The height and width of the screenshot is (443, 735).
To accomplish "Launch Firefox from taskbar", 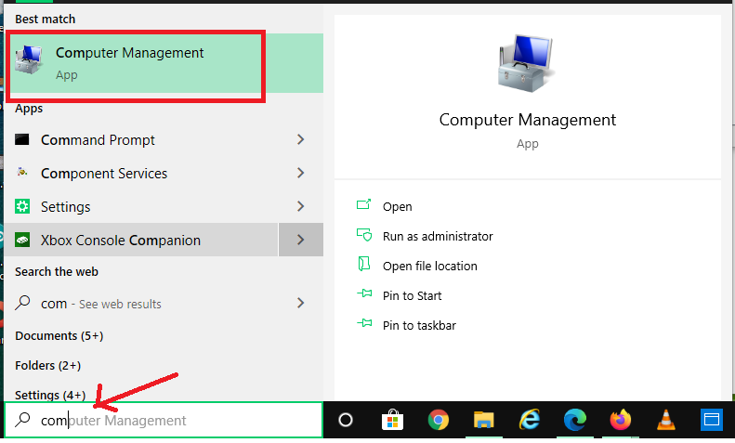I will [620, 420].
